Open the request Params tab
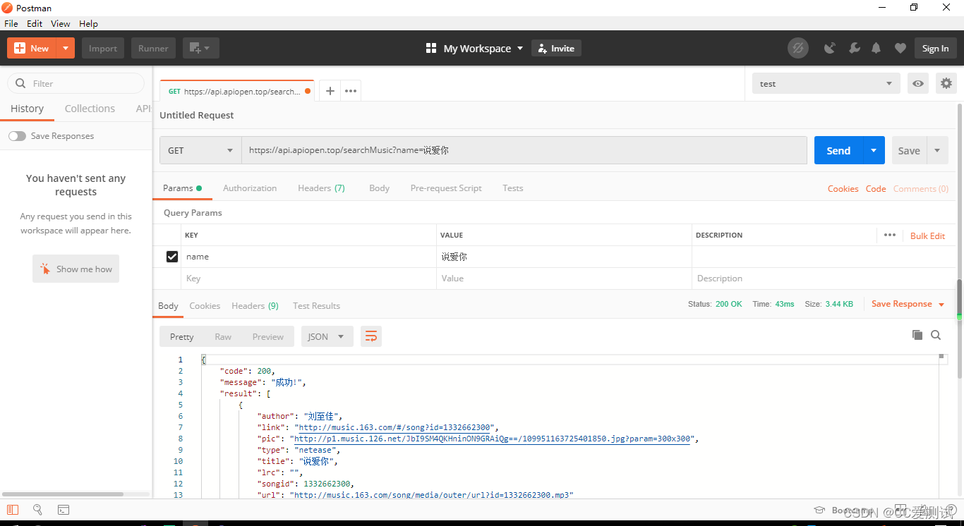The image size is (964, 526). (x=182, y=188)
